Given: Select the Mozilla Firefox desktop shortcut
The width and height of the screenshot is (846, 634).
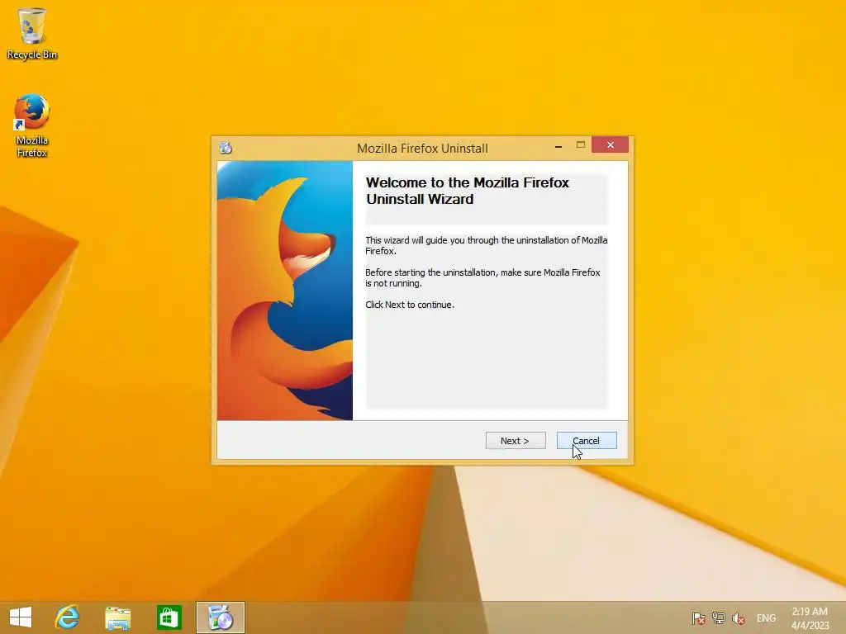Looking at the screenshot, I should 32,125.
